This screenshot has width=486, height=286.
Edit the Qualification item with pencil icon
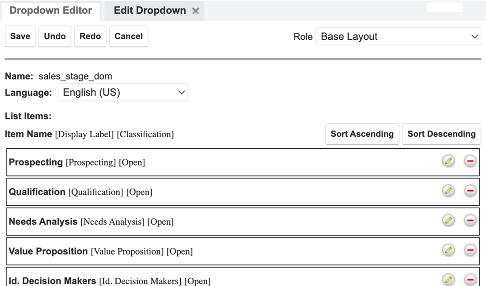click(x=448, y=191)
